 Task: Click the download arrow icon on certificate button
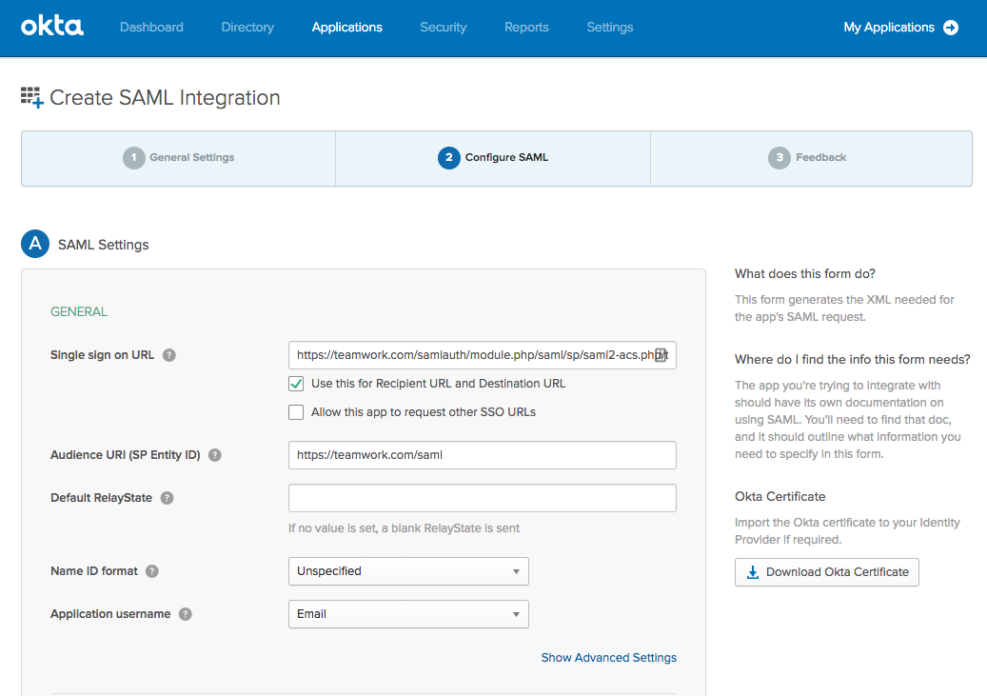[752, 572]
